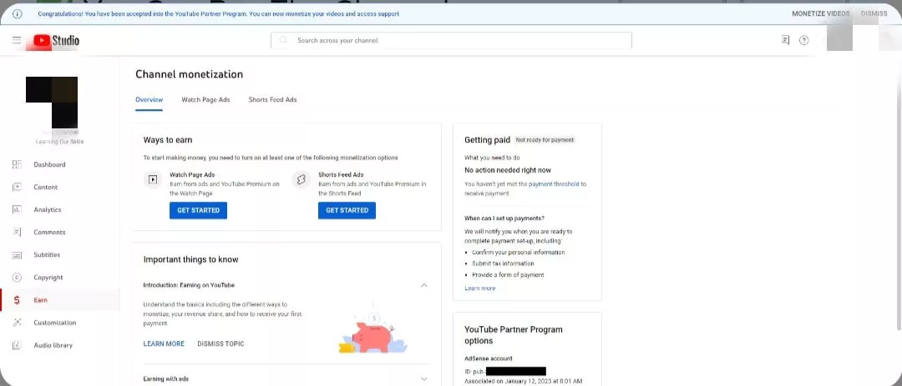Expand the Earning with ads section
This screenshot has height=386, width=902.
tap(424, 379)
